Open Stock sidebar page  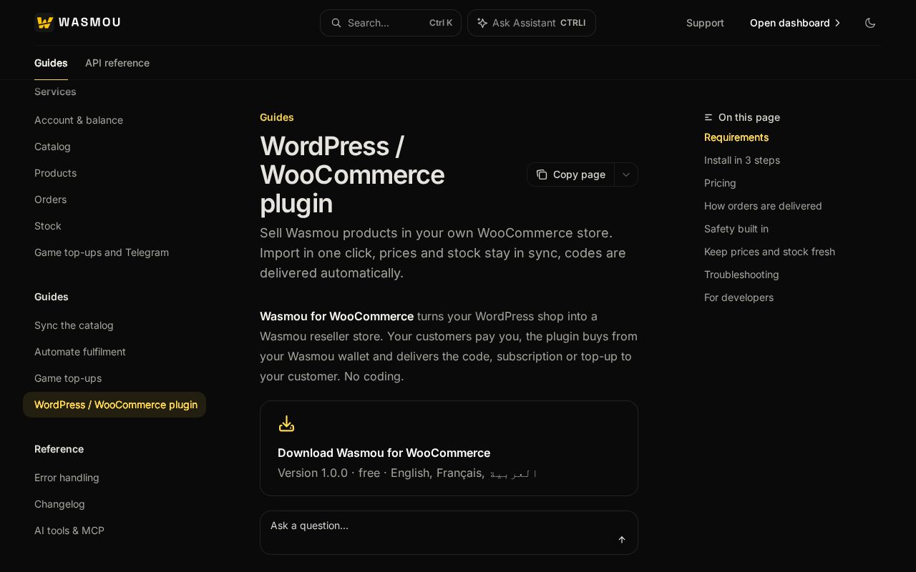[48, 226]
